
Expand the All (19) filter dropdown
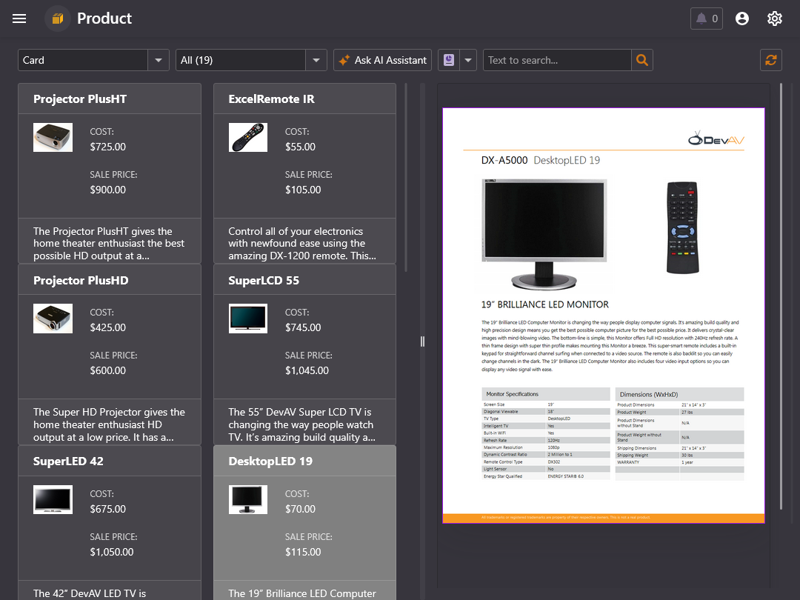click(x=316, y=60)
